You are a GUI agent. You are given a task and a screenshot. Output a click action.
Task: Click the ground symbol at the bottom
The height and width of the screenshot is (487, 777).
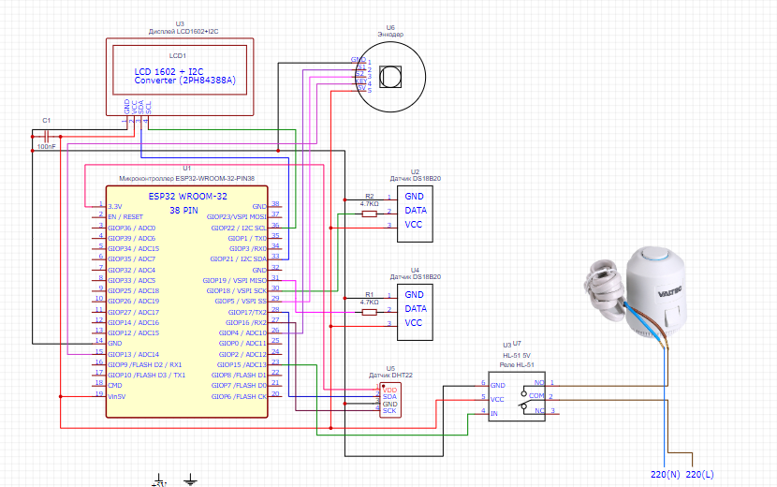190,480
